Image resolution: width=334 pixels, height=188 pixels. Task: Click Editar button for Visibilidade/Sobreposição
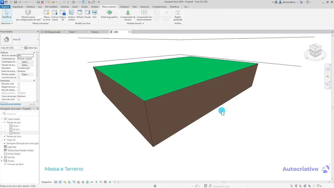(25, 62)
